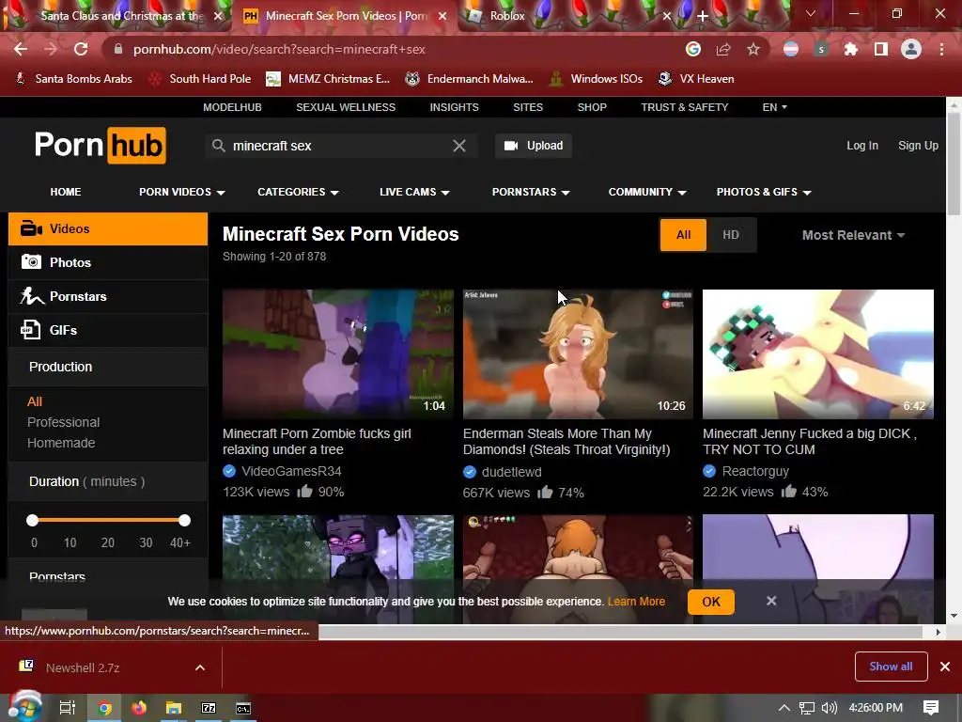This screenshot has width=962, height=722.
Task: Close the downloads bar
Action: (x=945, y=667)
